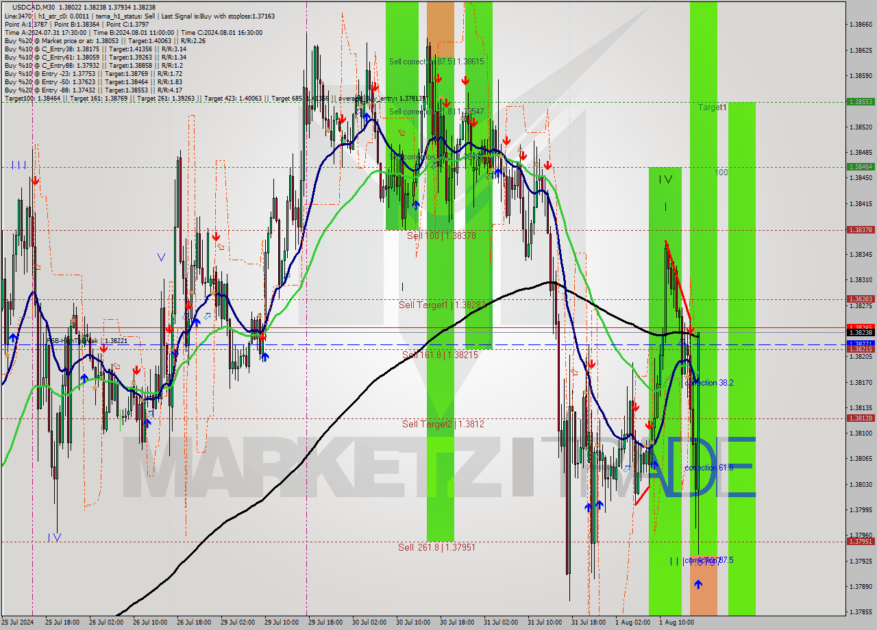The height and width of the screenshot is (630, 877).
Task: Click the red 1.38378 price tag
Action: coord(861,230)
